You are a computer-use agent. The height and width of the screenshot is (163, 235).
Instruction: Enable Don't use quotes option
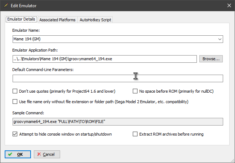(x=15, y=91)
